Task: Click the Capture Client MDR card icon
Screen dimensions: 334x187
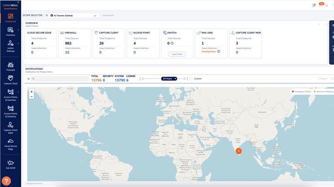Action: pos(233,32)
